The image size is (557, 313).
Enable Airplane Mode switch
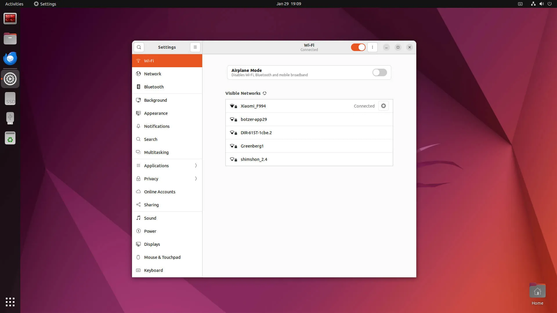(379, 72)
